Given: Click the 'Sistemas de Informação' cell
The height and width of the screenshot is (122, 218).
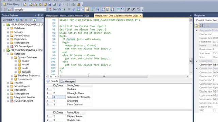Looking at the screenshot, I should coord(79,97).
